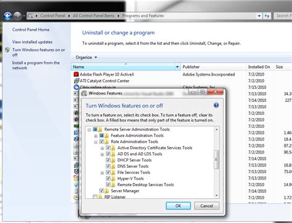The width and height of the screenshot is (292, 223).
Task: Uncheck DNS Server Tools checkbox
Action: [x=108, y=166]
